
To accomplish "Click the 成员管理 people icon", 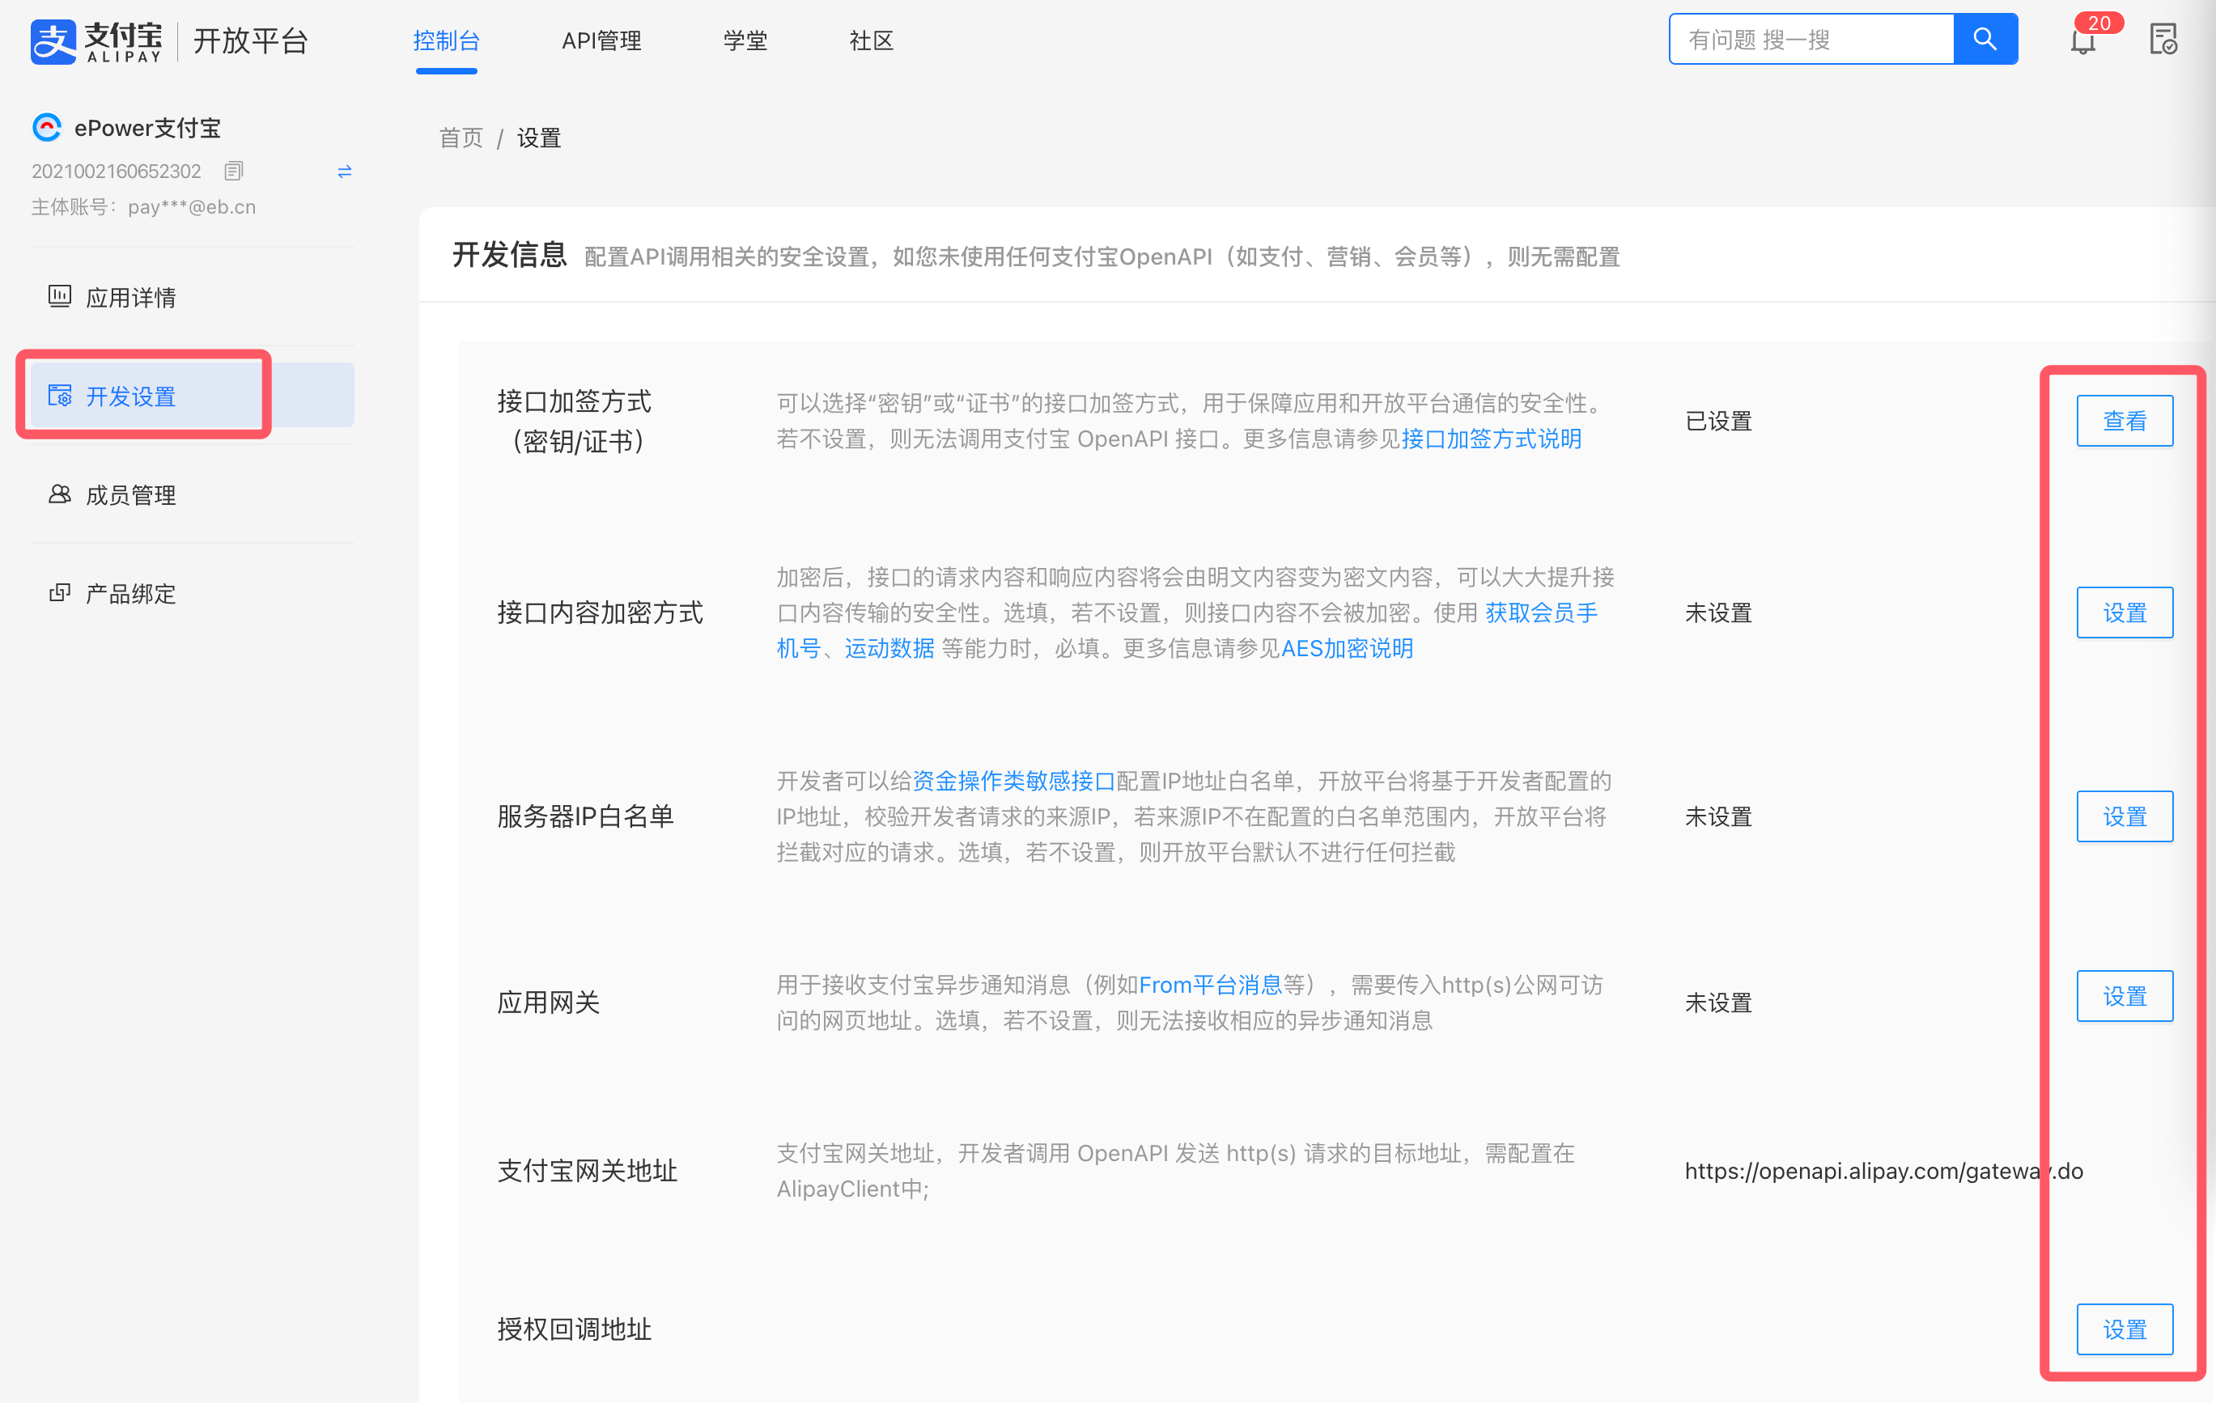I will [x=60, y=494].
